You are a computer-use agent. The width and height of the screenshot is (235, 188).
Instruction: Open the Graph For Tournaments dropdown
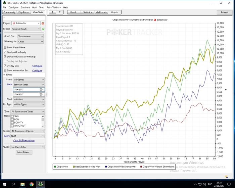pos(30,36)
